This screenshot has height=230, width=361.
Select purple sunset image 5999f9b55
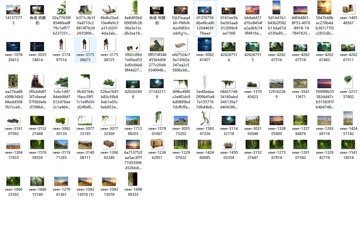coord(324,84)
